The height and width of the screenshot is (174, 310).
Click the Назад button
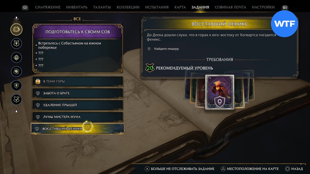[294, 169]
